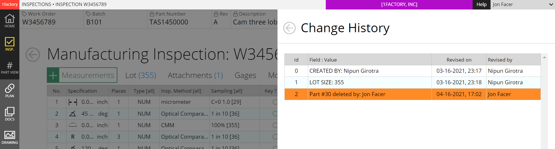555x149 pixels.
Task: Switch to the Attachments (1) tab
Action: click(x=195, y=75)
